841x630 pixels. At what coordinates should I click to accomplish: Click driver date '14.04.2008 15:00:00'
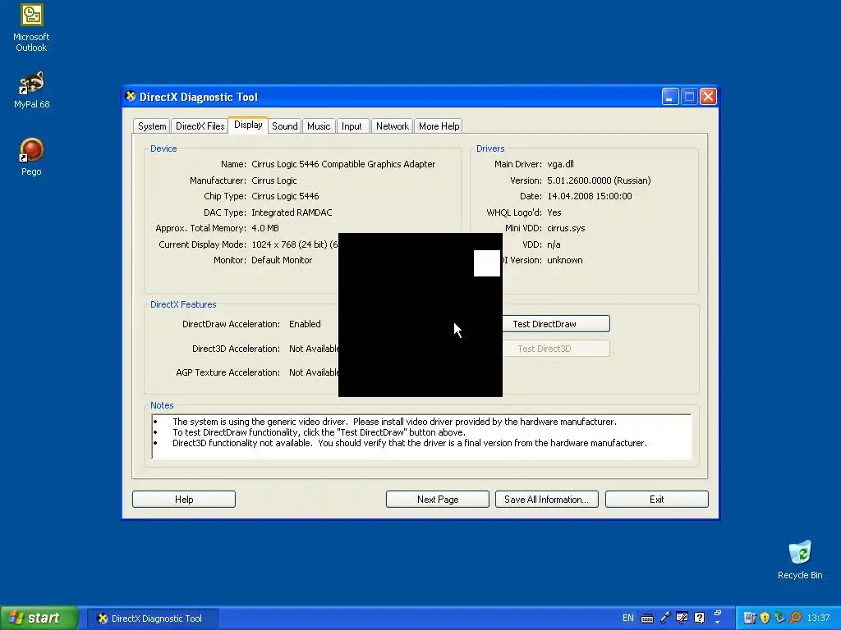[x=590, y=196]
